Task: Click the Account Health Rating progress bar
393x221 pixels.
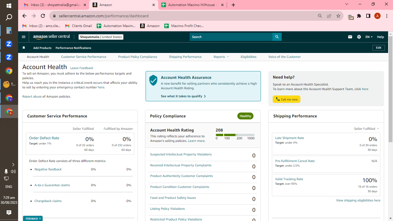Action: pyautogui.click(x=235, y=135)
